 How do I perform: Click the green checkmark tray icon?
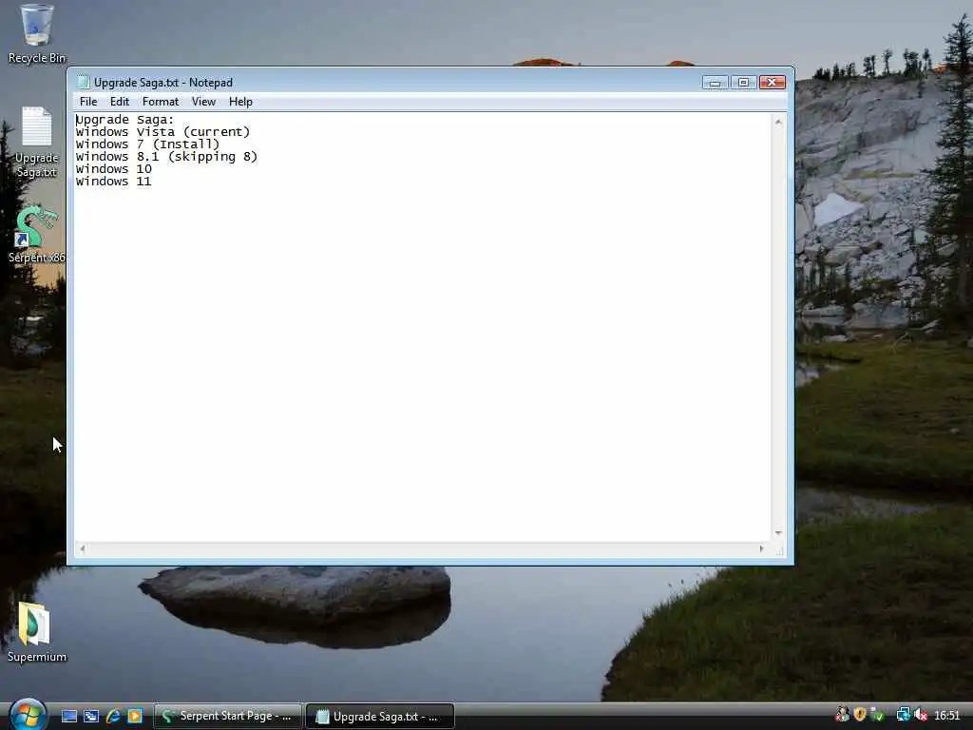877,715
